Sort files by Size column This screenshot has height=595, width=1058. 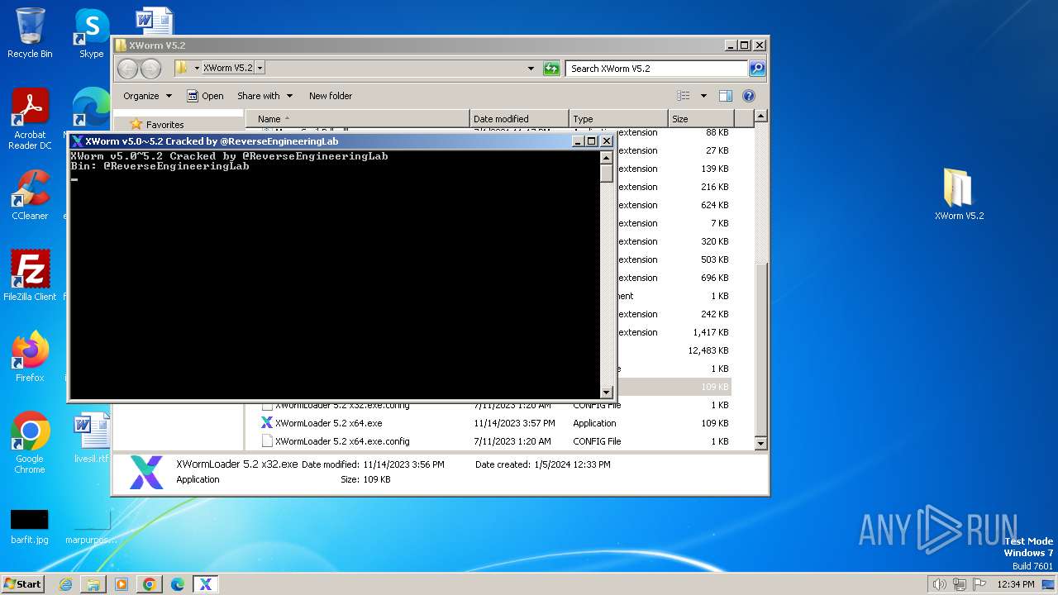(701, 119)
